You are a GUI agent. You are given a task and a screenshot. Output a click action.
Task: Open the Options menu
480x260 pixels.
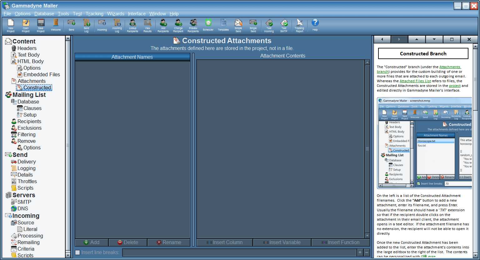coord(22,14)
